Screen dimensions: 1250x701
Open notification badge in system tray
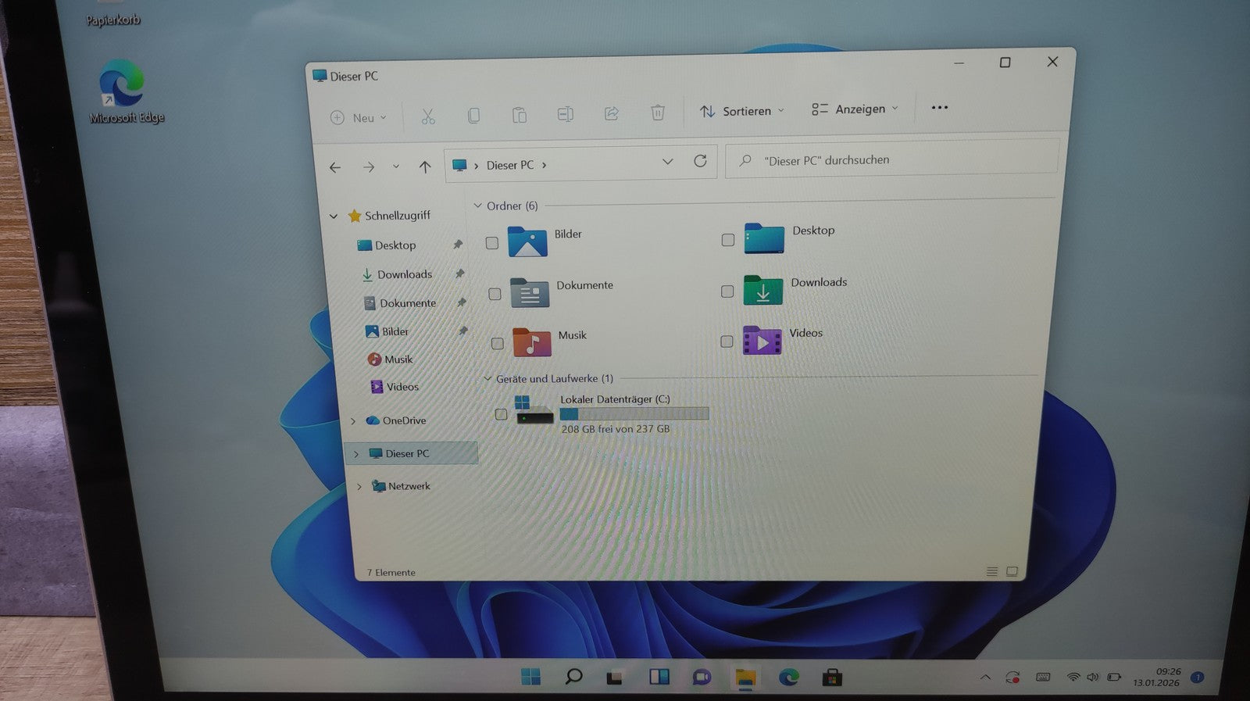pos(1198,678)
